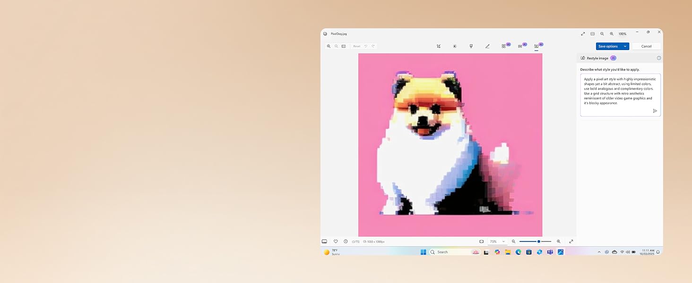Viewport: 692px width, 283px height.
Task: Open the Wi-Fi network tray icon
Action: pyautogui.click(x=622, y=252)
